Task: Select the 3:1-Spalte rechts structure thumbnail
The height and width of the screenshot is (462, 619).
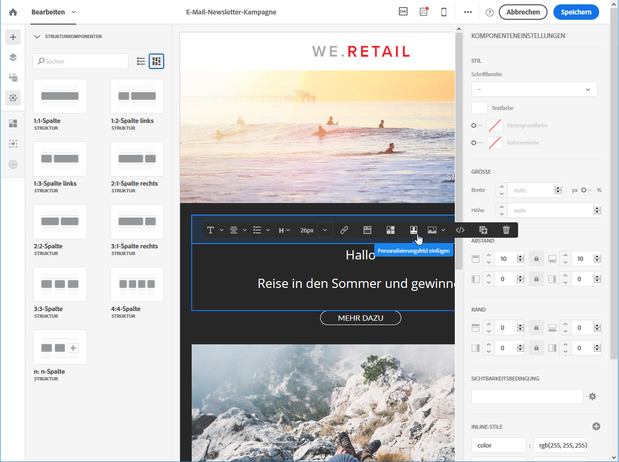Action: click(x=137, y=221)
